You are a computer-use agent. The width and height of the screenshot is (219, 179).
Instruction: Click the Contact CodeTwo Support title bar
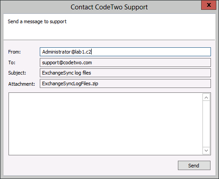point(109,7)
